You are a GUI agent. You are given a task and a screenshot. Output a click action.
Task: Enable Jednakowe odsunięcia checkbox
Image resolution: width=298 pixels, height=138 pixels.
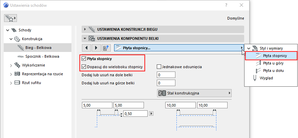159,66
